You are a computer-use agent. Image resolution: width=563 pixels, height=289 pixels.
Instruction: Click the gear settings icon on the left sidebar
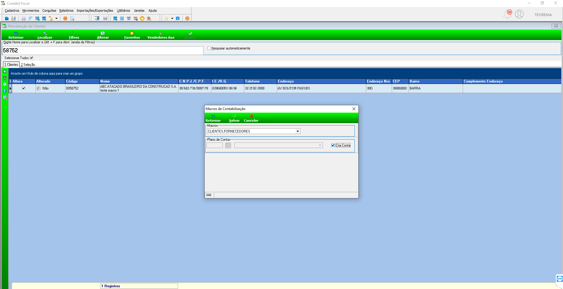pyautogui.click(x=5, y=84)
